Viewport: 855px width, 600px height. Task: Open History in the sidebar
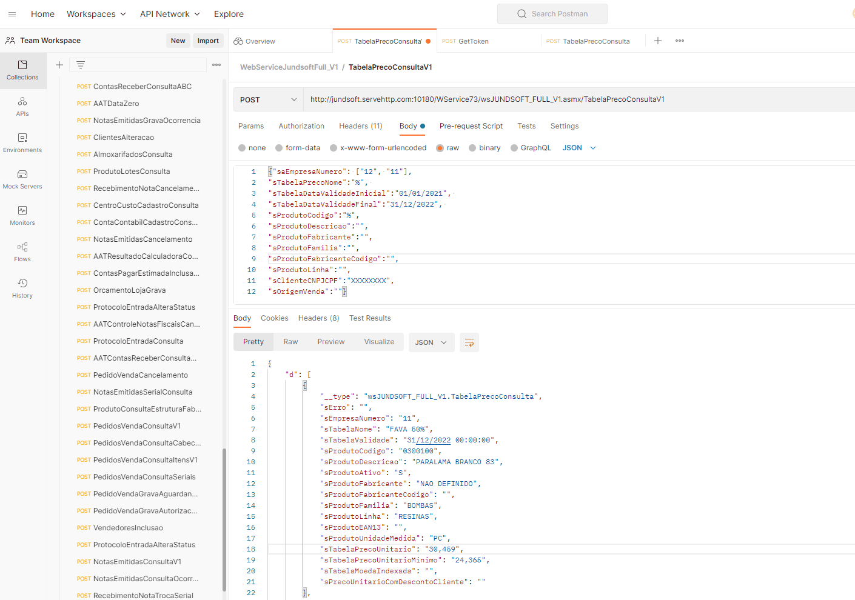point(22,288)
